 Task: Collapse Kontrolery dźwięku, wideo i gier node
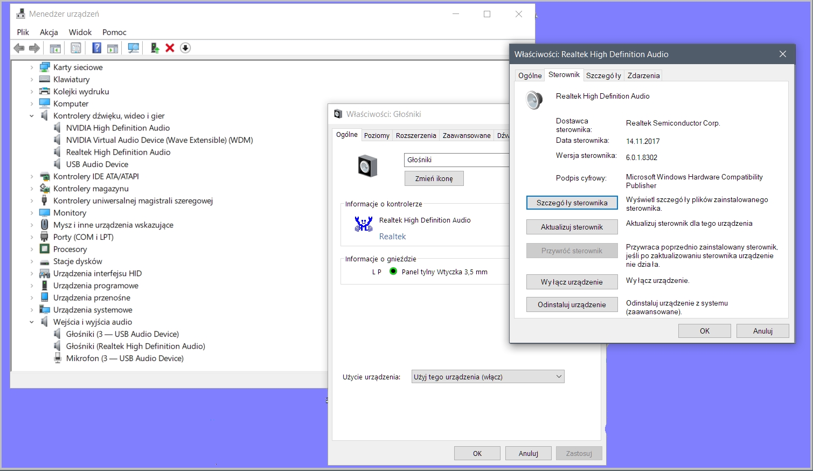coord(32,116)
